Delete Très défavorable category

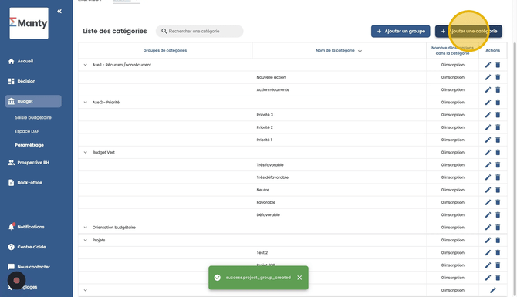[498, 177]
